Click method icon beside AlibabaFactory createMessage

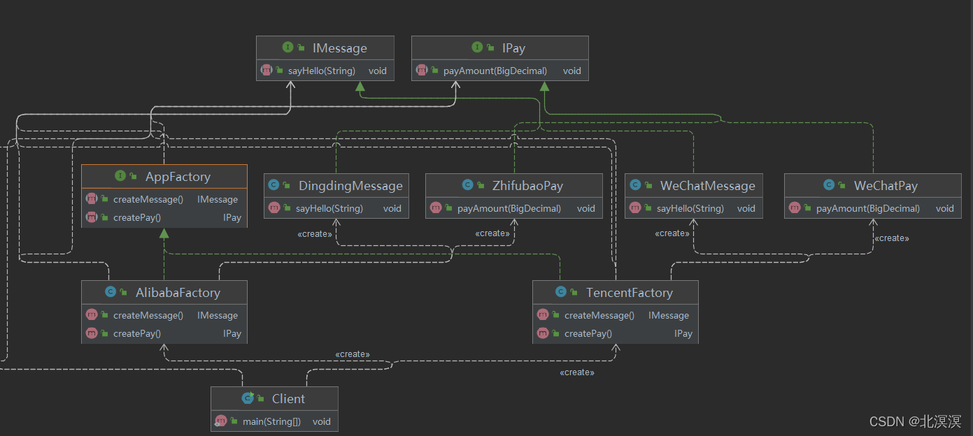(92, 315)
